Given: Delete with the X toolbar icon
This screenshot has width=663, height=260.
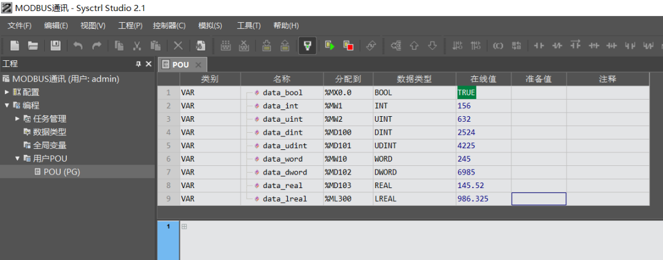Looking at the screenshot, I should 179,45.
